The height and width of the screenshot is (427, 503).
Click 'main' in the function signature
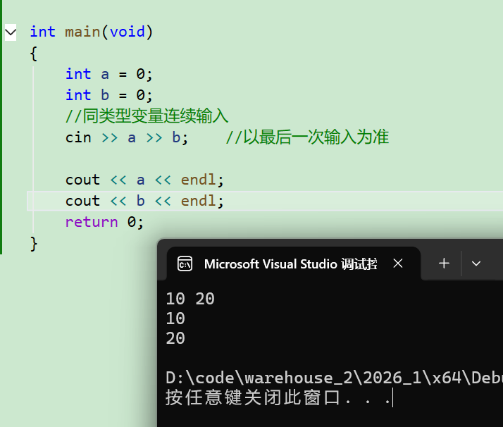coord(82,32)
